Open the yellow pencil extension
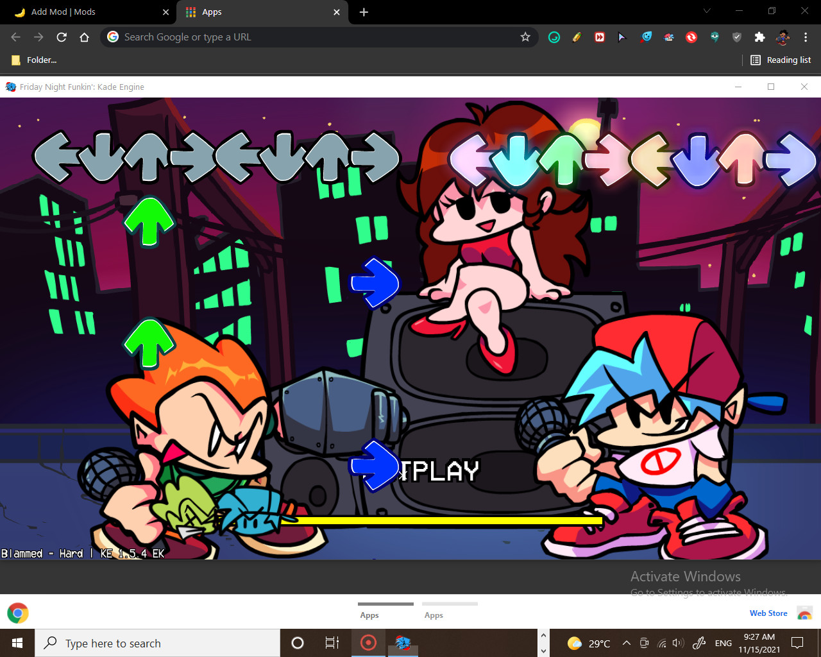The image size is (821, 657). [577, 37]
